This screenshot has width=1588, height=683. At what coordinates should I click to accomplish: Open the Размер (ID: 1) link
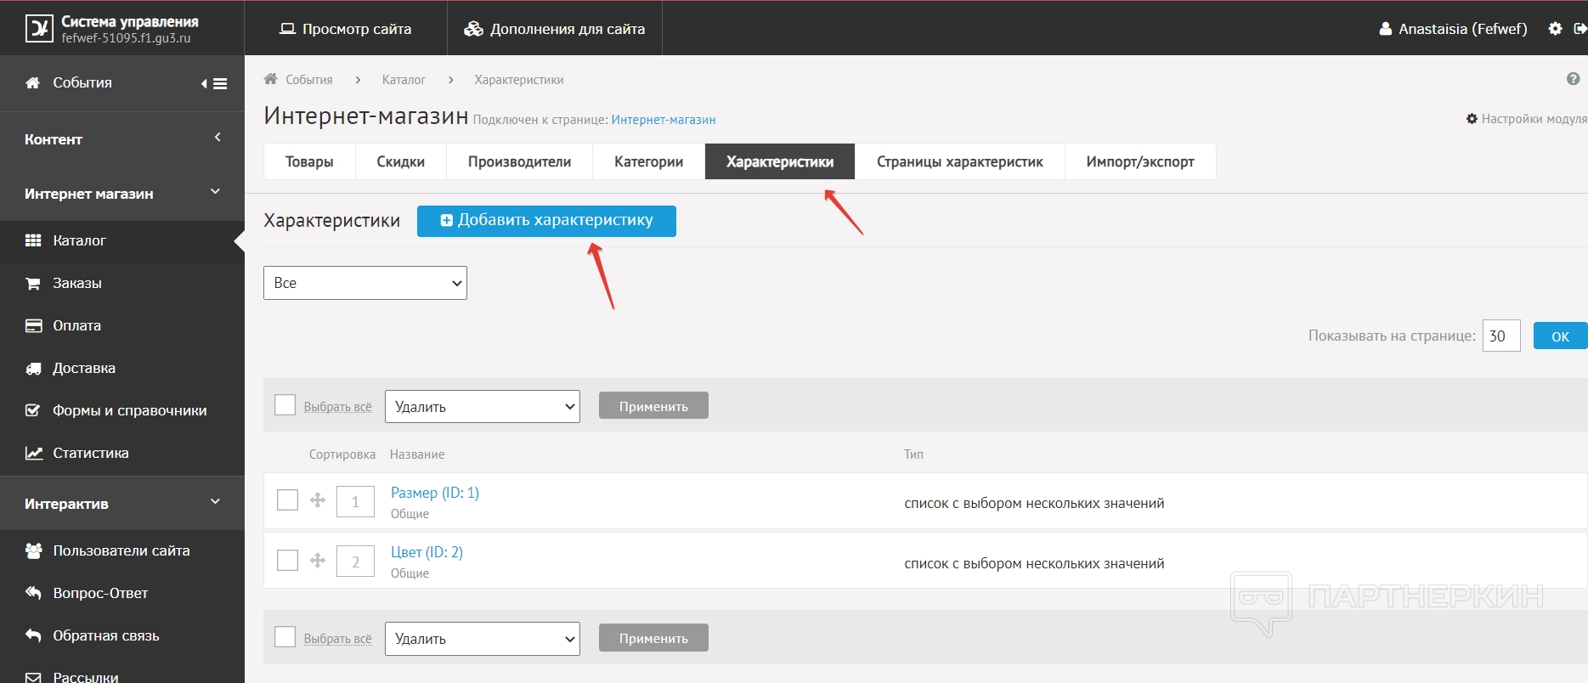click(x=434, y=493)
